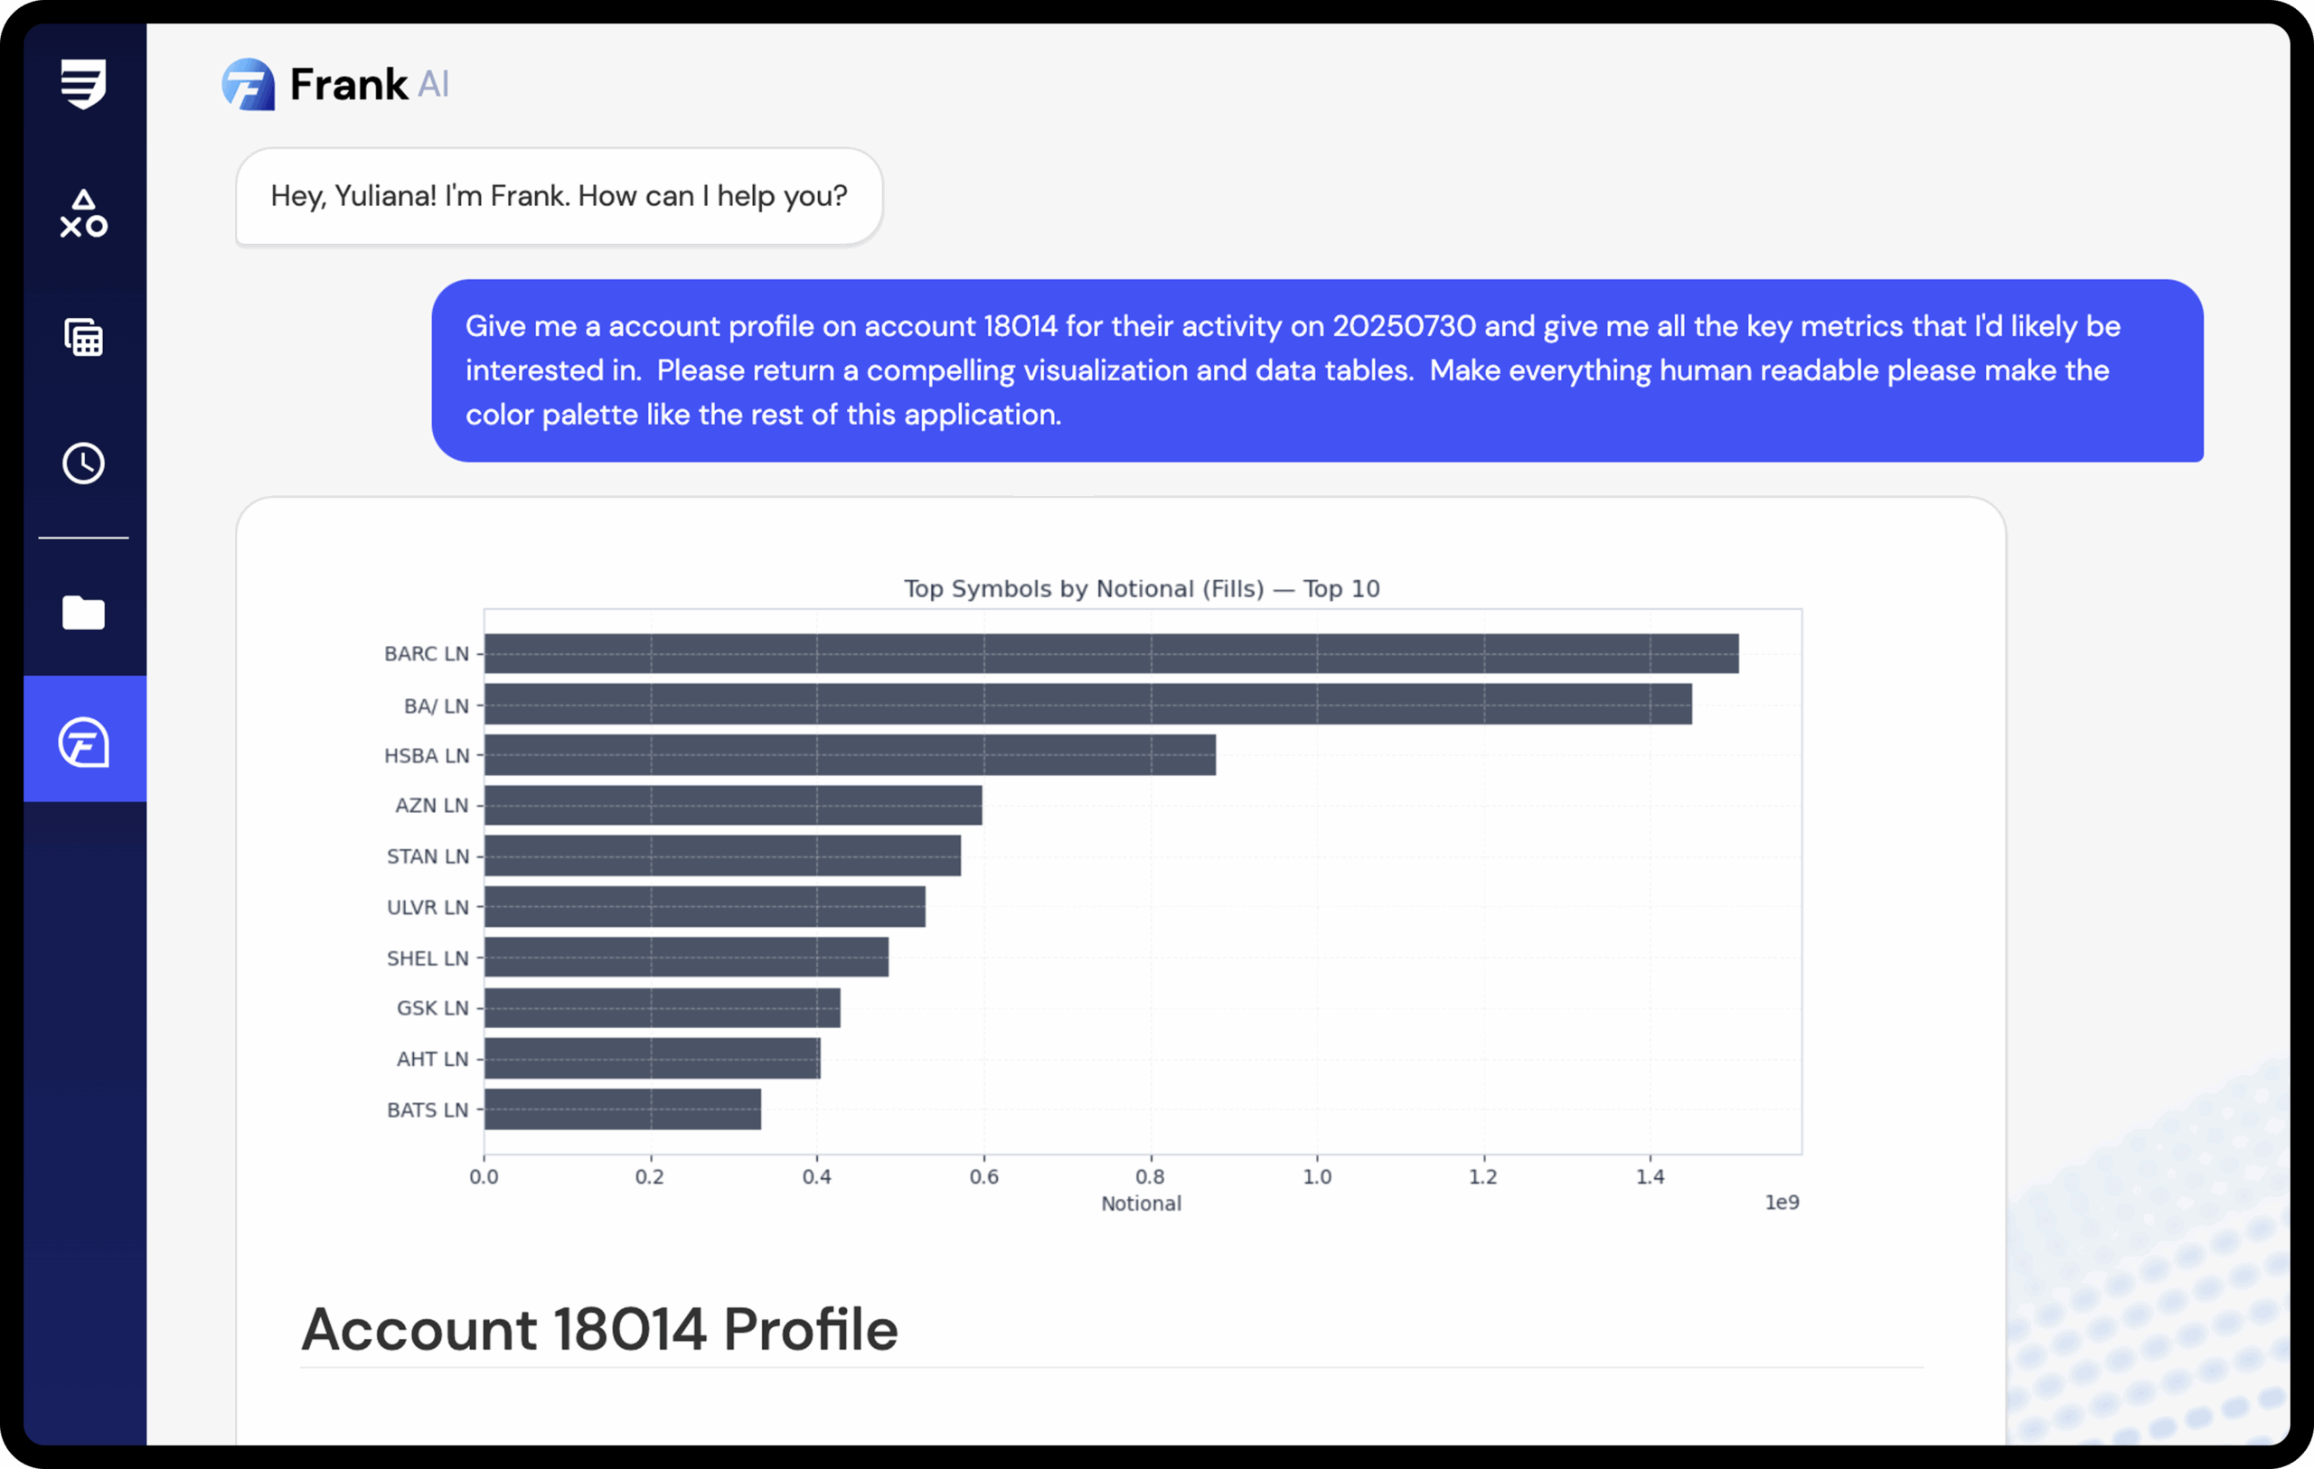This screenshot has width=2314, height=1469.
Task: Select the BA/ LN bar in chart
Action: [x=1087, y=705]
